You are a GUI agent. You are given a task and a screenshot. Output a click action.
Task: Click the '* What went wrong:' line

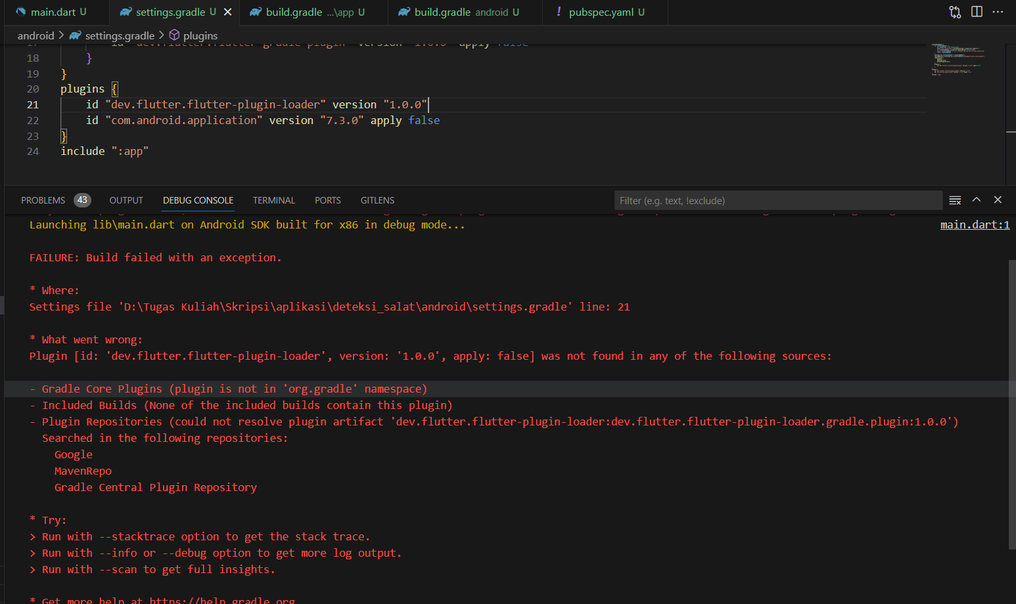[x=85, y=339]
